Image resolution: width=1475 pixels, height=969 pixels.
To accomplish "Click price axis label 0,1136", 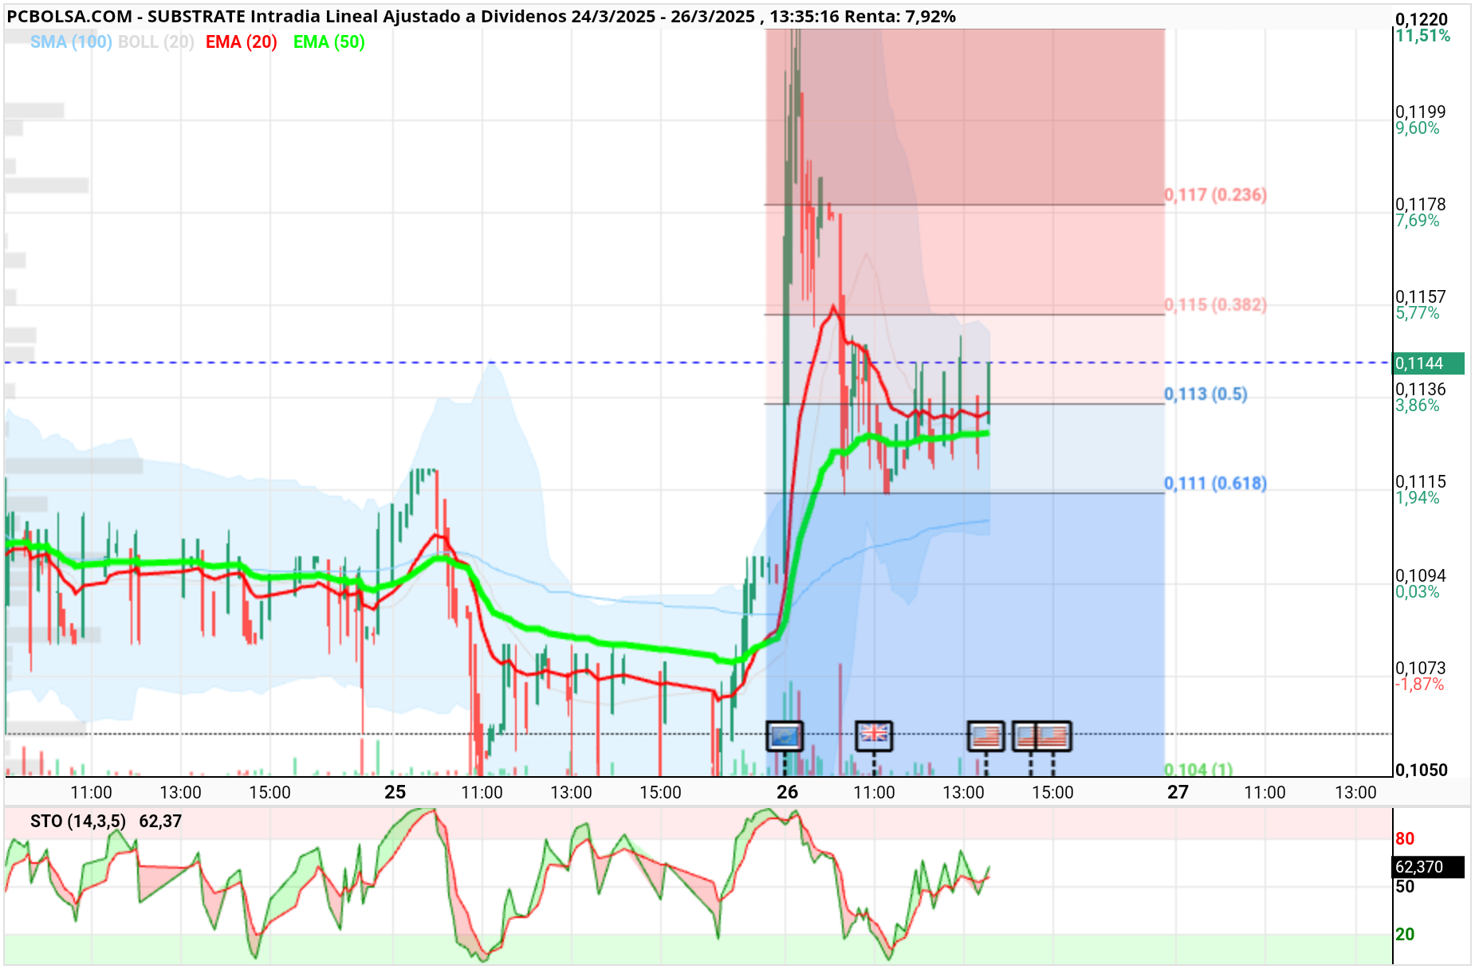I will point(1420,389).
